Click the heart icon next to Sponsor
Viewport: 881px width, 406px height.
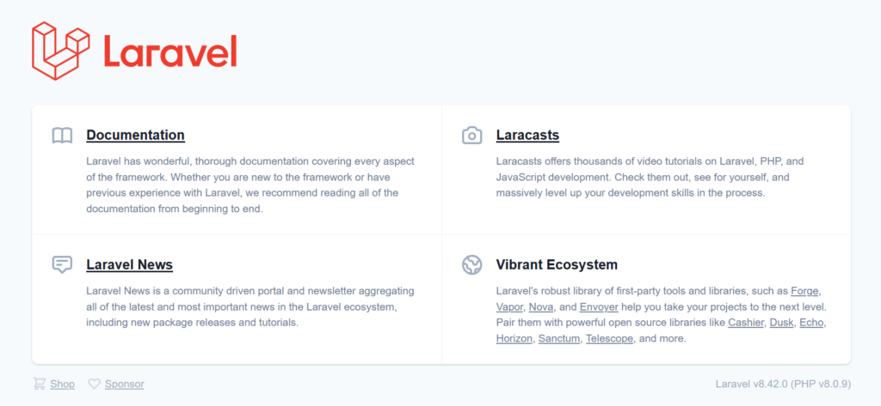(95, 385)
